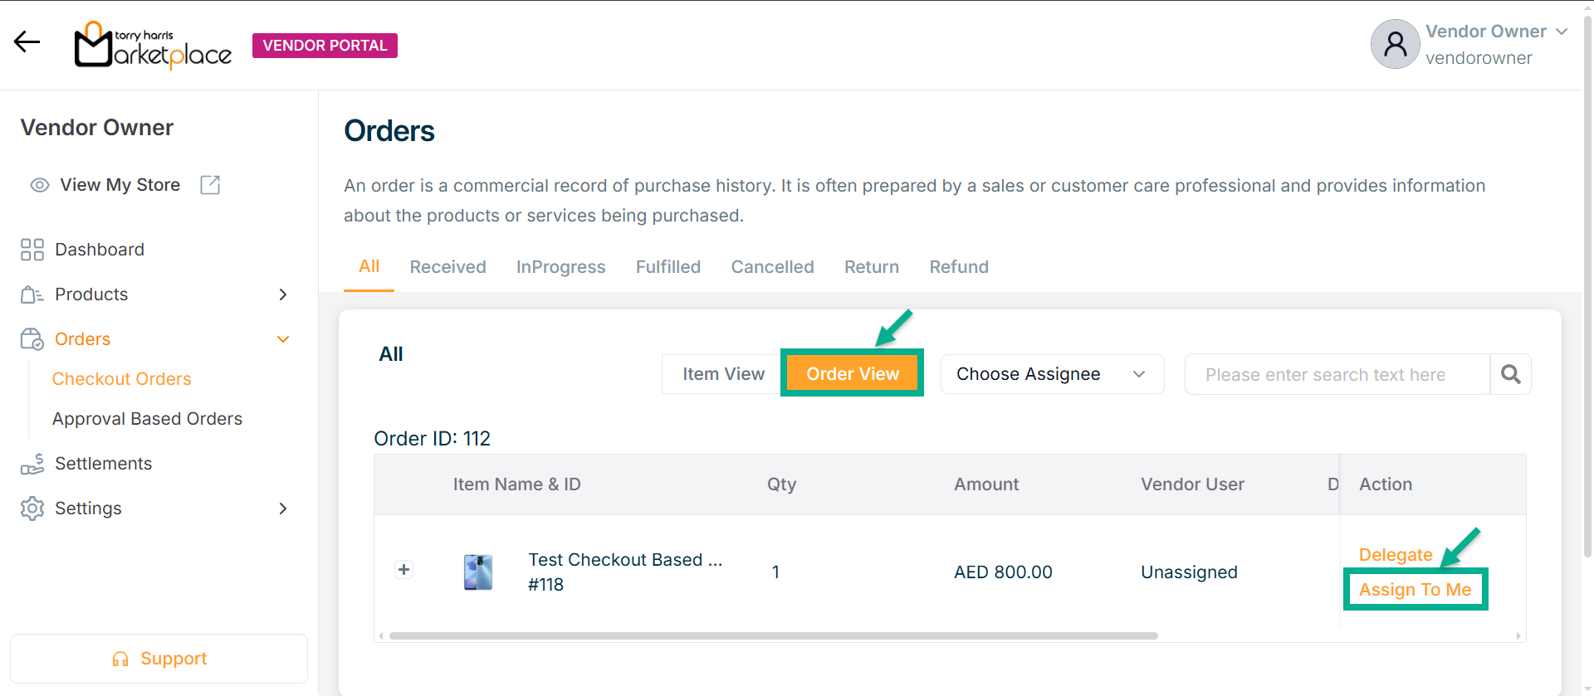Switch to Item View
The width and height of the screenshot is (1594, 696).
coord(723,374)
